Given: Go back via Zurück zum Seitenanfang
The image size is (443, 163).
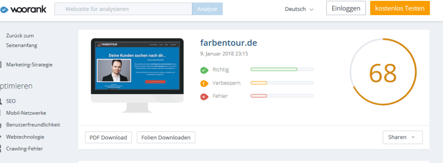Looking at the screenshot, I should pos(22,41).
